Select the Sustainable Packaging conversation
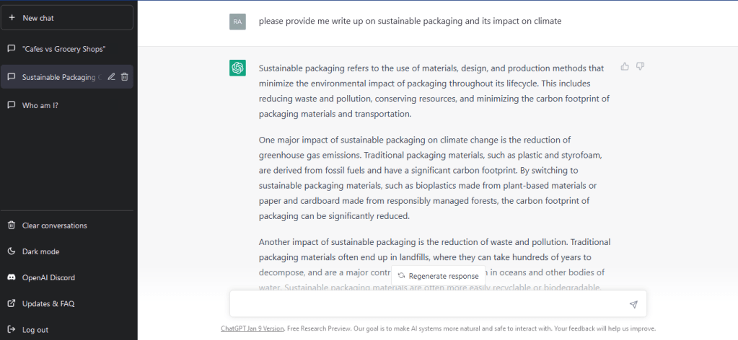 click(x=58, y=77)
